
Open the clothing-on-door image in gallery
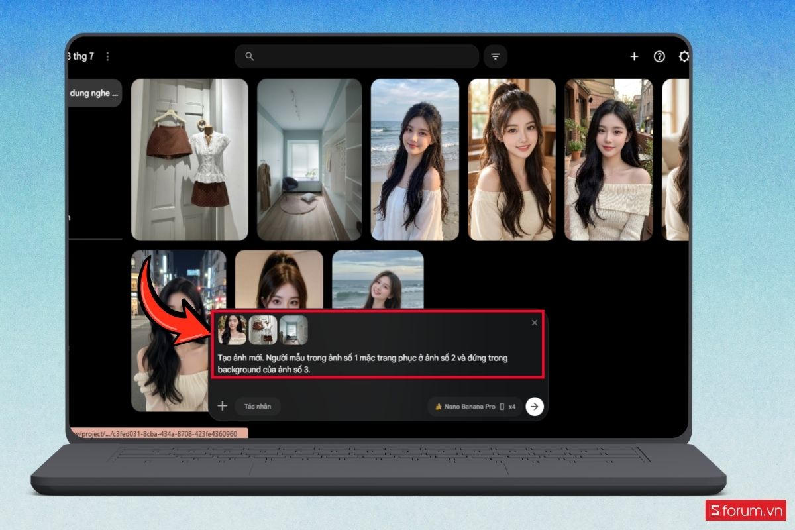tap(189, 160)
